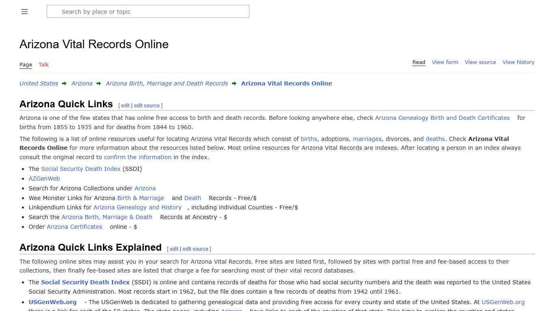Open Social Security Death Index list link

click(x=81, y=169)
